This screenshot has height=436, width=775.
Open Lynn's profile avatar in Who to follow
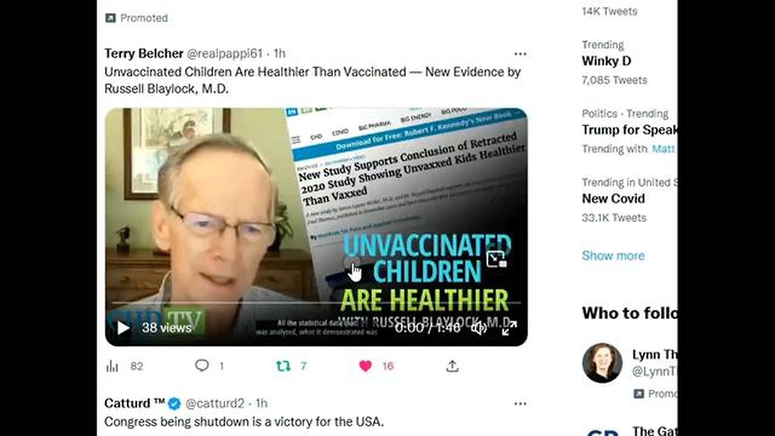coord(602,363)
